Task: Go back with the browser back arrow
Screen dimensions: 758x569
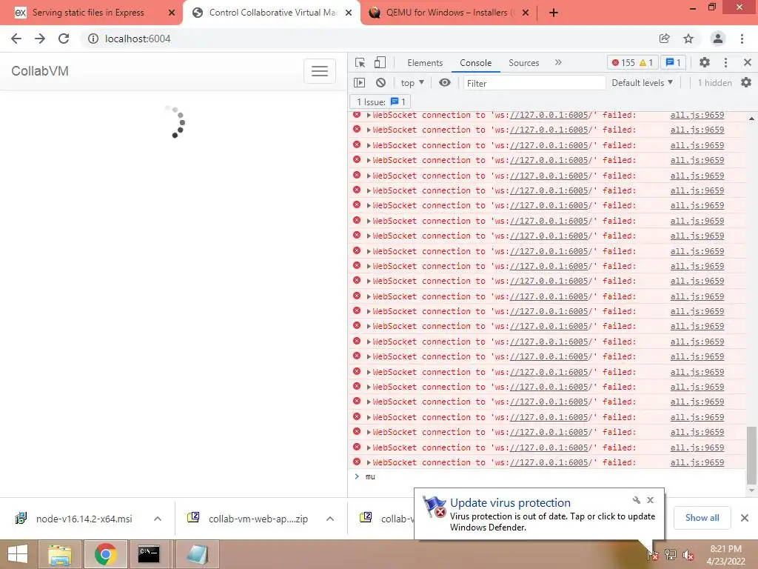Action: click(x=16, y=39)
